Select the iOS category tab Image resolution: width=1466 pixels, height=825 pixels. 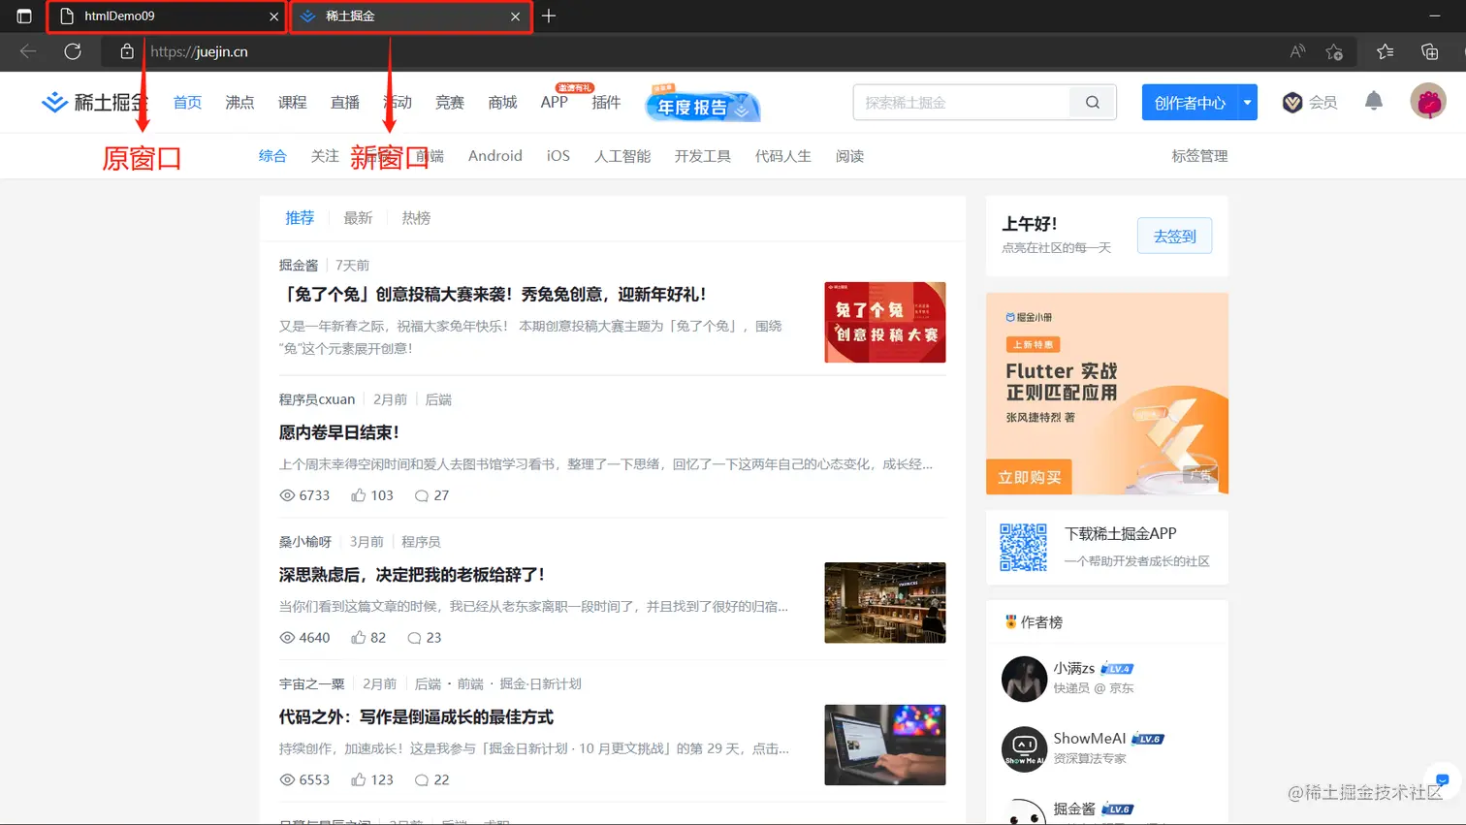coord(558,155)
